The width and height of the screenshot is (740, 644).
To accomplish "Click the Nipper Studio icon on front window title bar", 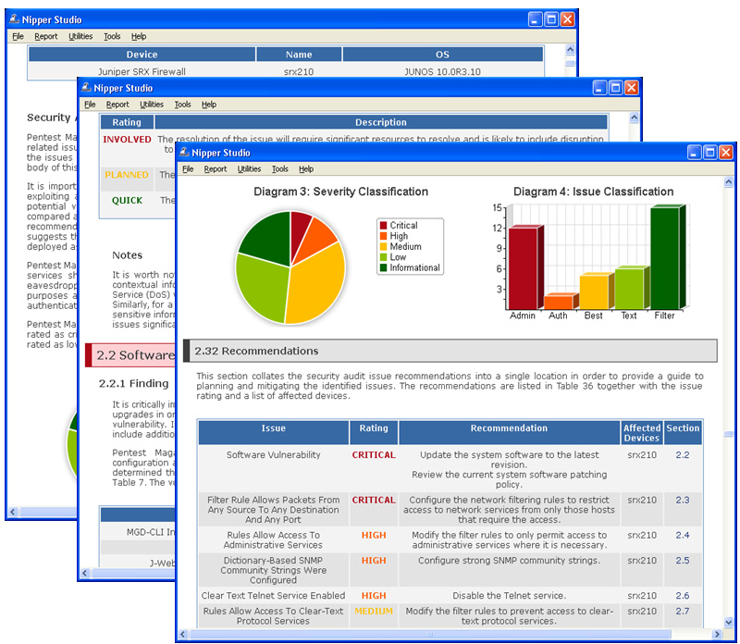I will (x=185, y=152).
